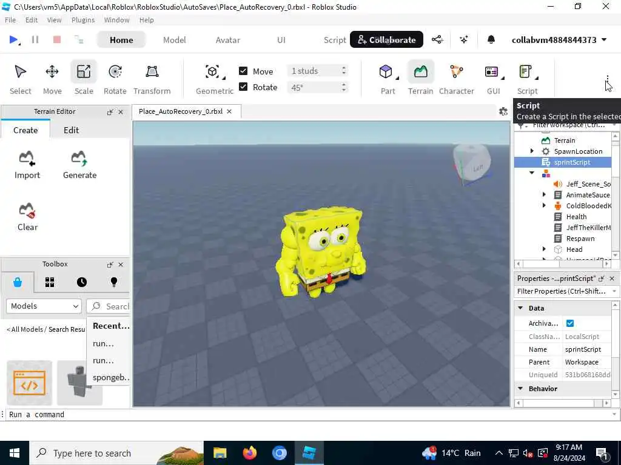621x465 pixels.
Task: Click the All Models breadcrumb link
Action: (27, 329)
